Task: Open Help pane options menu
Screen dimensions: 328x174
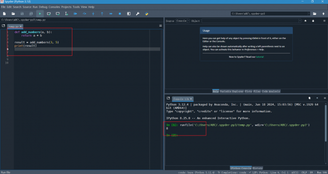Action: coord(325,21)
